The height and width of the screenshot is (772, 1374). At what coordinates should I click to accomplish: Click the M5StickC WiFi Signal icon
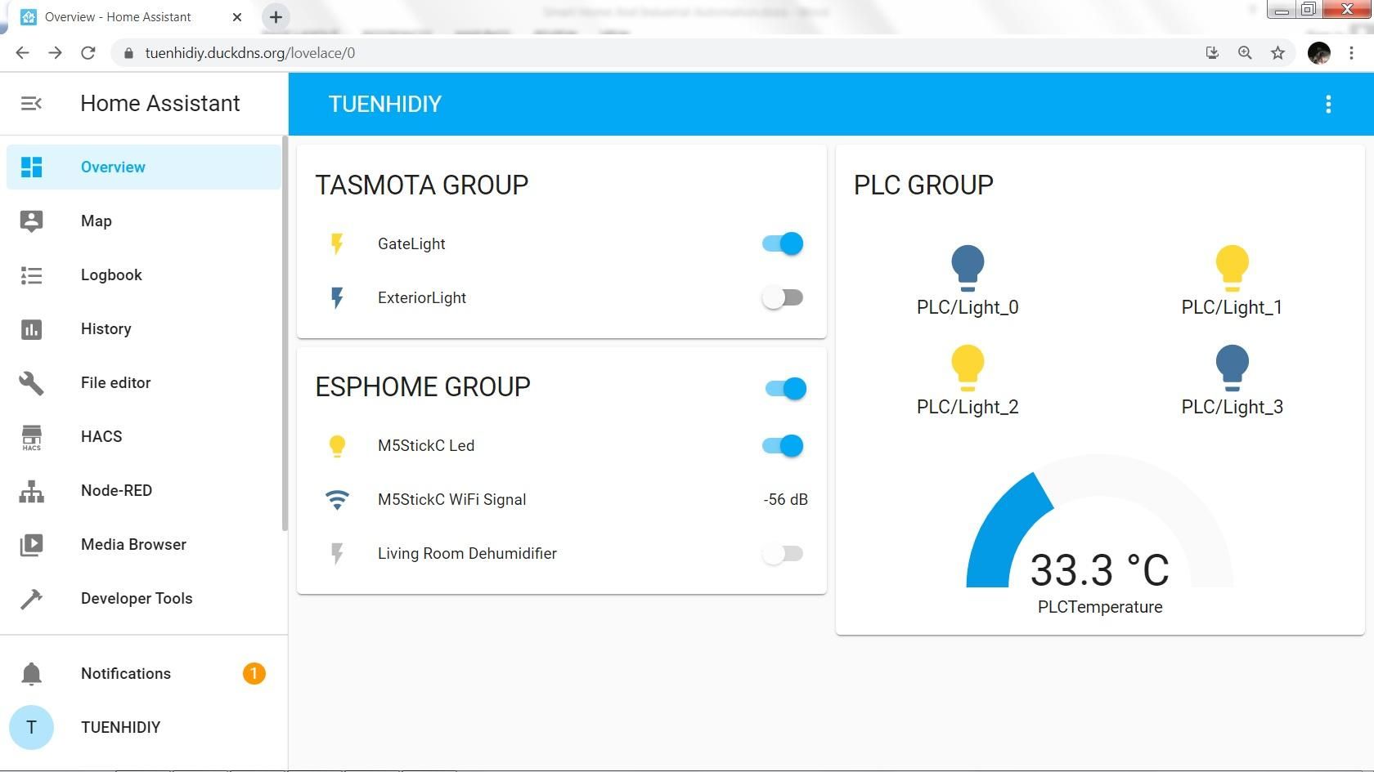[x=337, y=499]
